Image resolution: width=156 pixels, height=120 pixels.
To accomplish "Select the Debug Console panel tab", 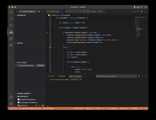I will (75, 76).
